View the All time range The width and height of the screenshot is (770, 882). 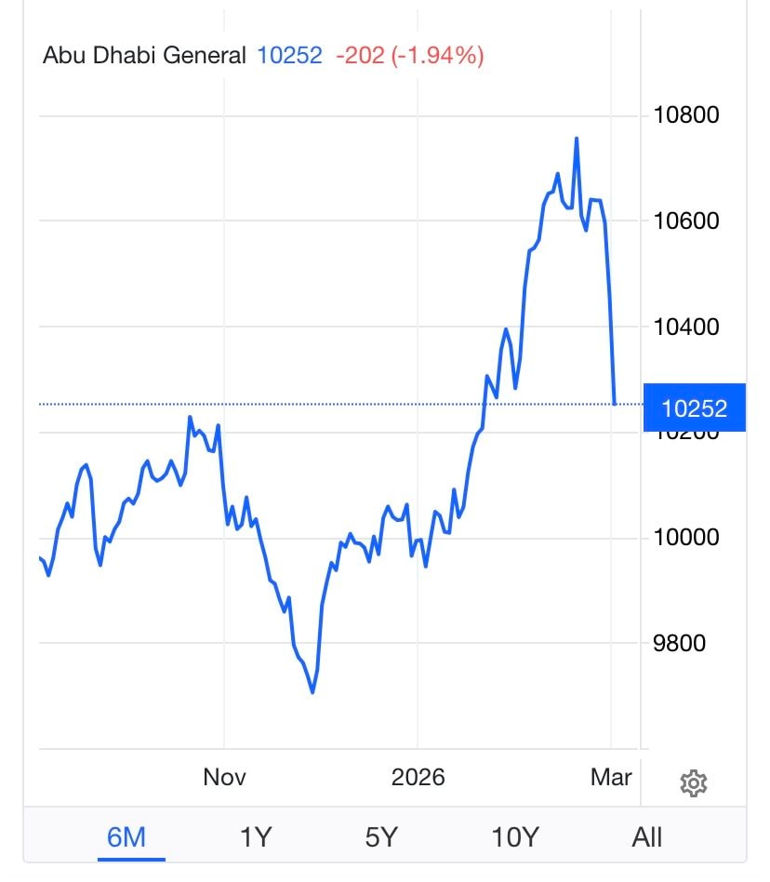point(647,836)
